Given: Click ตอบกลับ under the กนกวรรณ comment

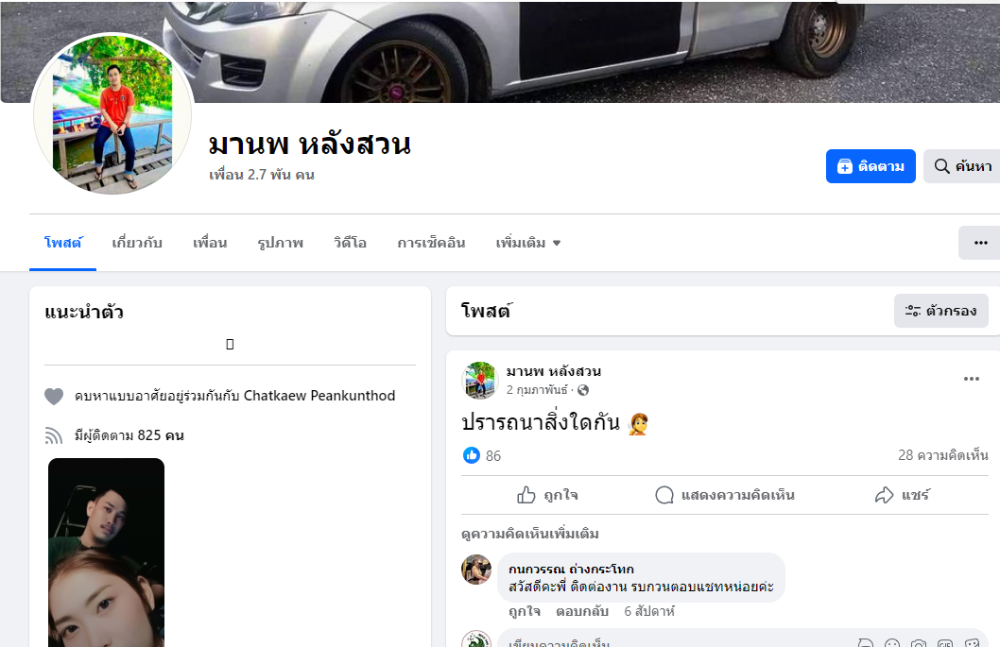Looking at the screenshot, I should click(x=581, y=611).
